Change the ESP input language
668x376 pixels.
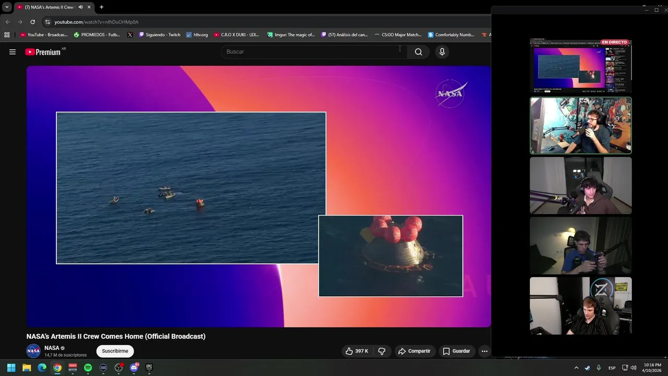(612, 368)
